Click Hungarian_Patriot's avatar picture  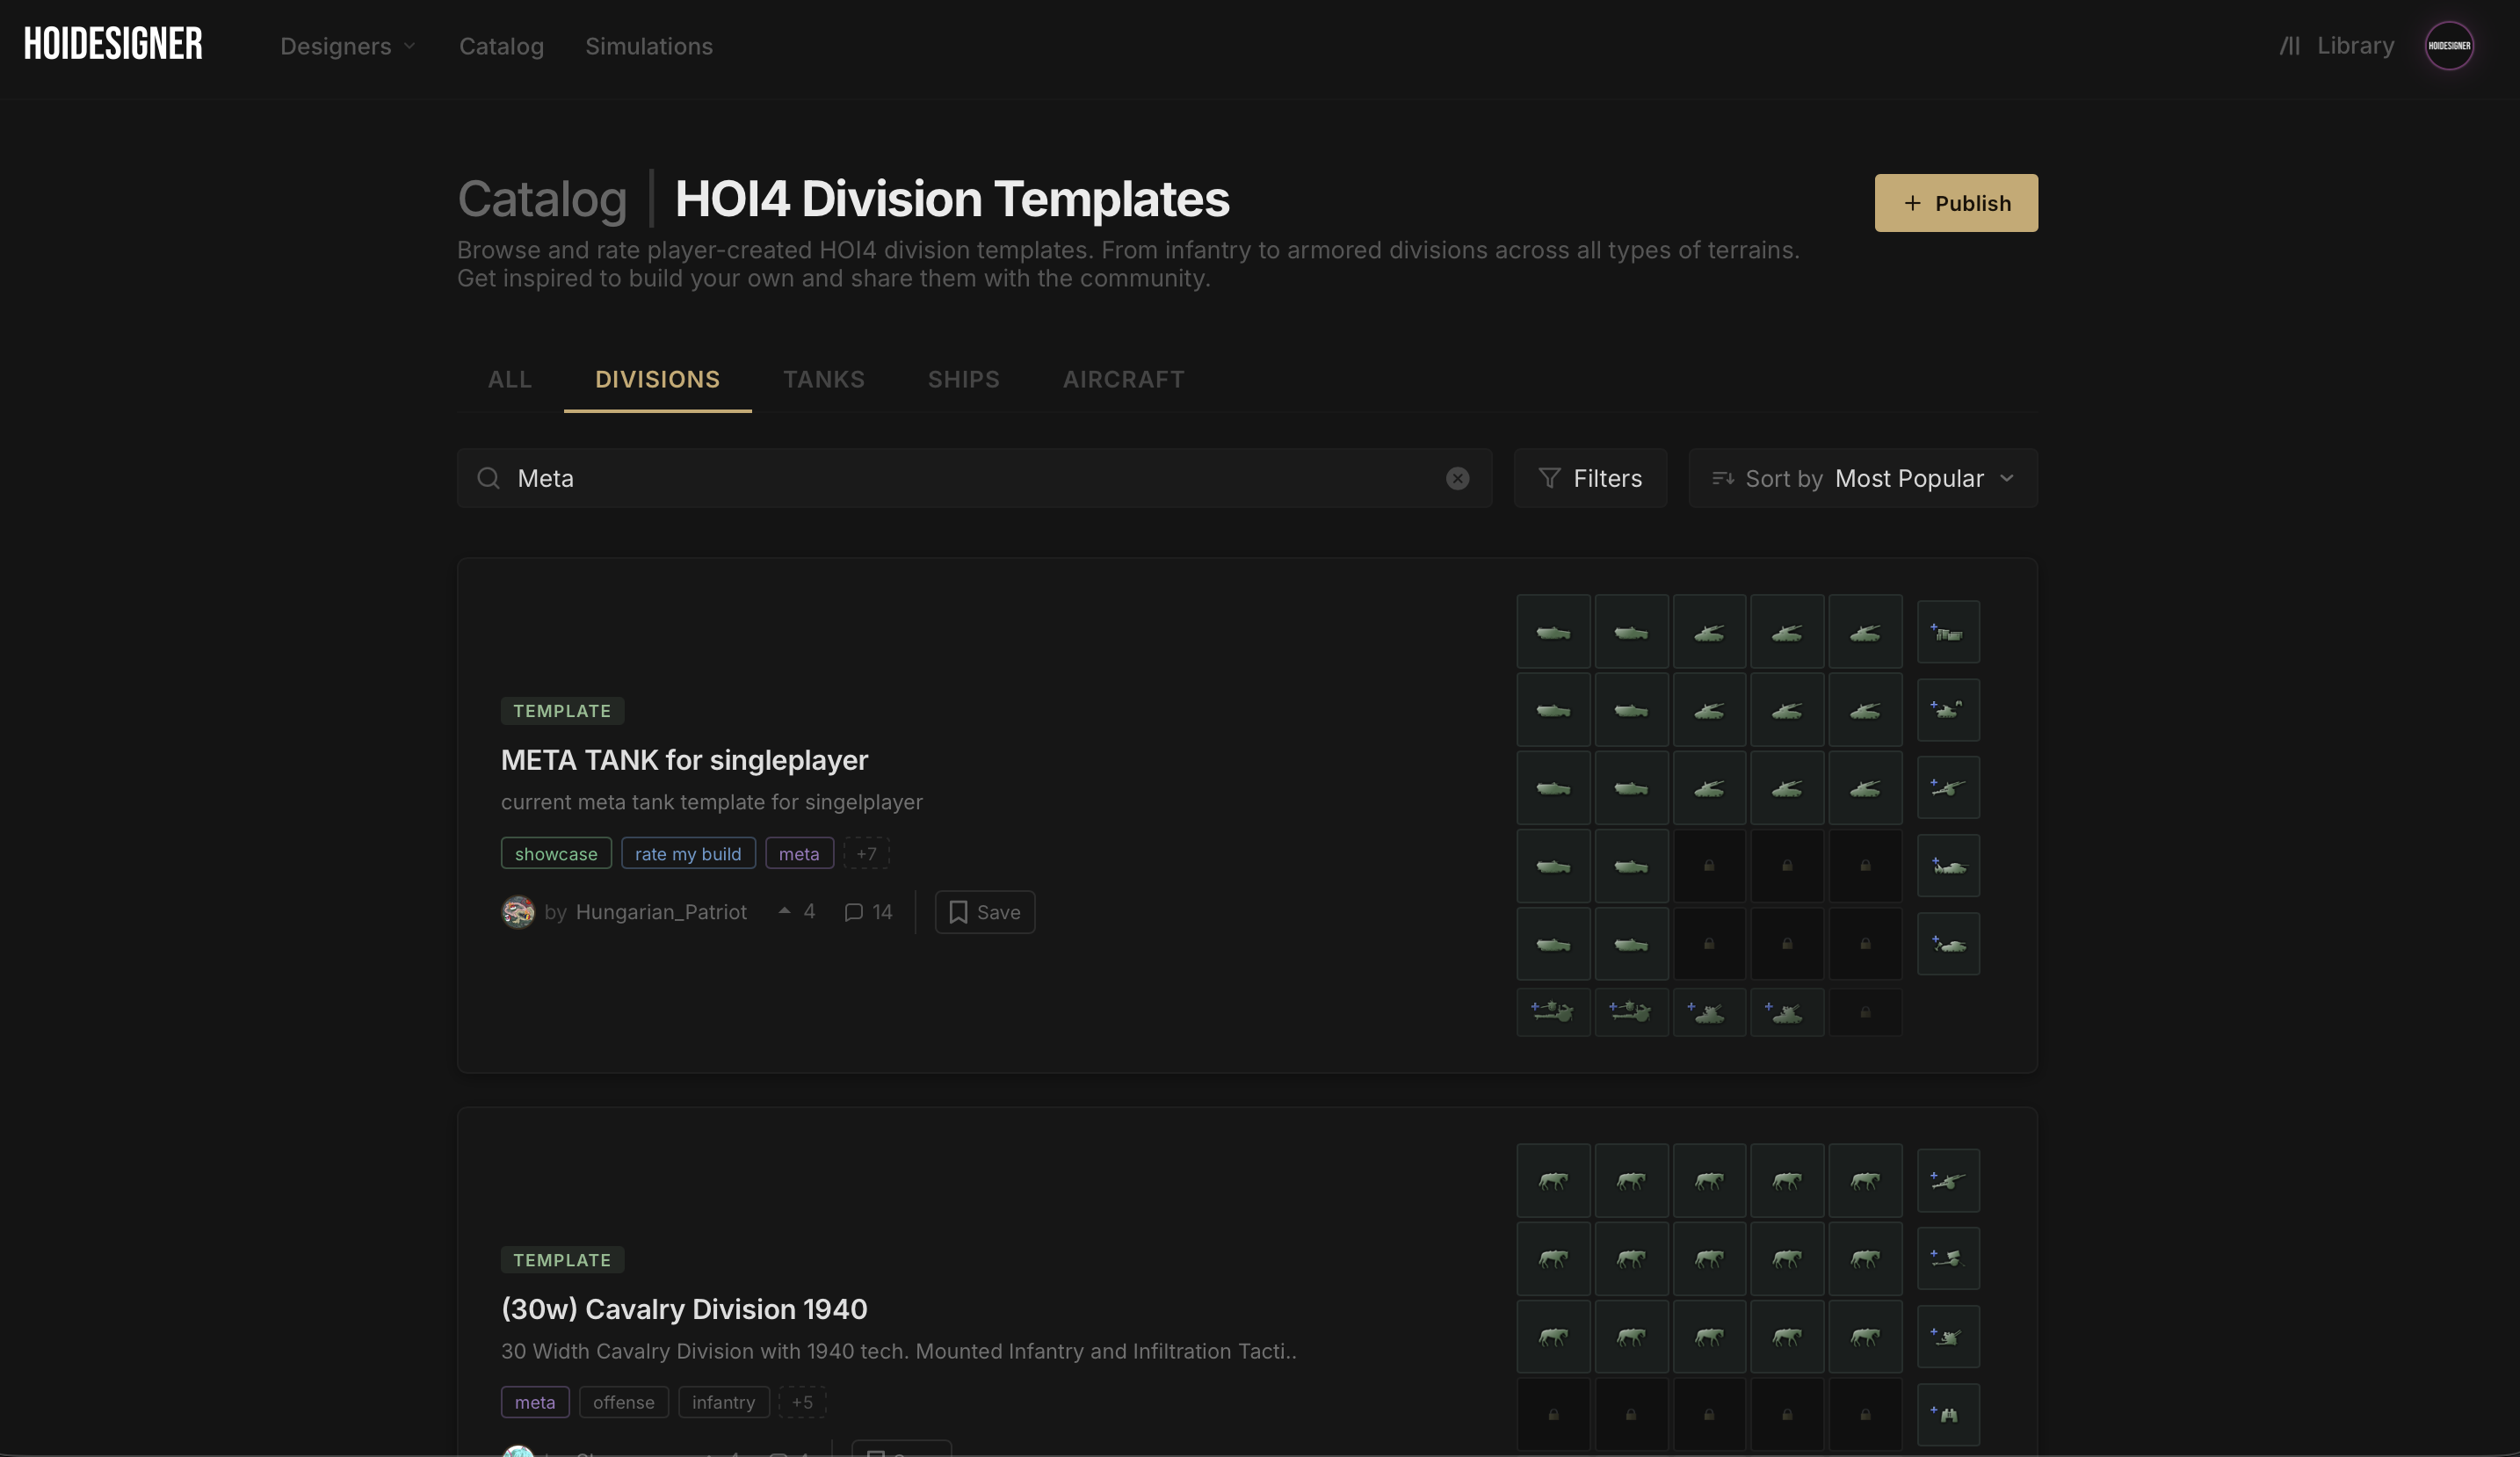518,912
